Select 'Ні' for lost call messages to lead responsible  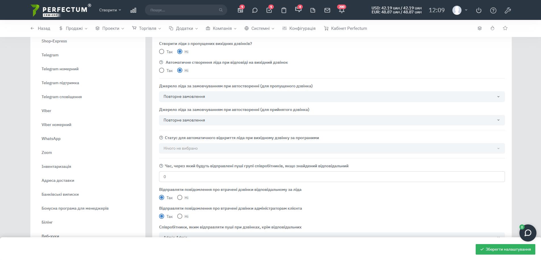coord(180,197)
